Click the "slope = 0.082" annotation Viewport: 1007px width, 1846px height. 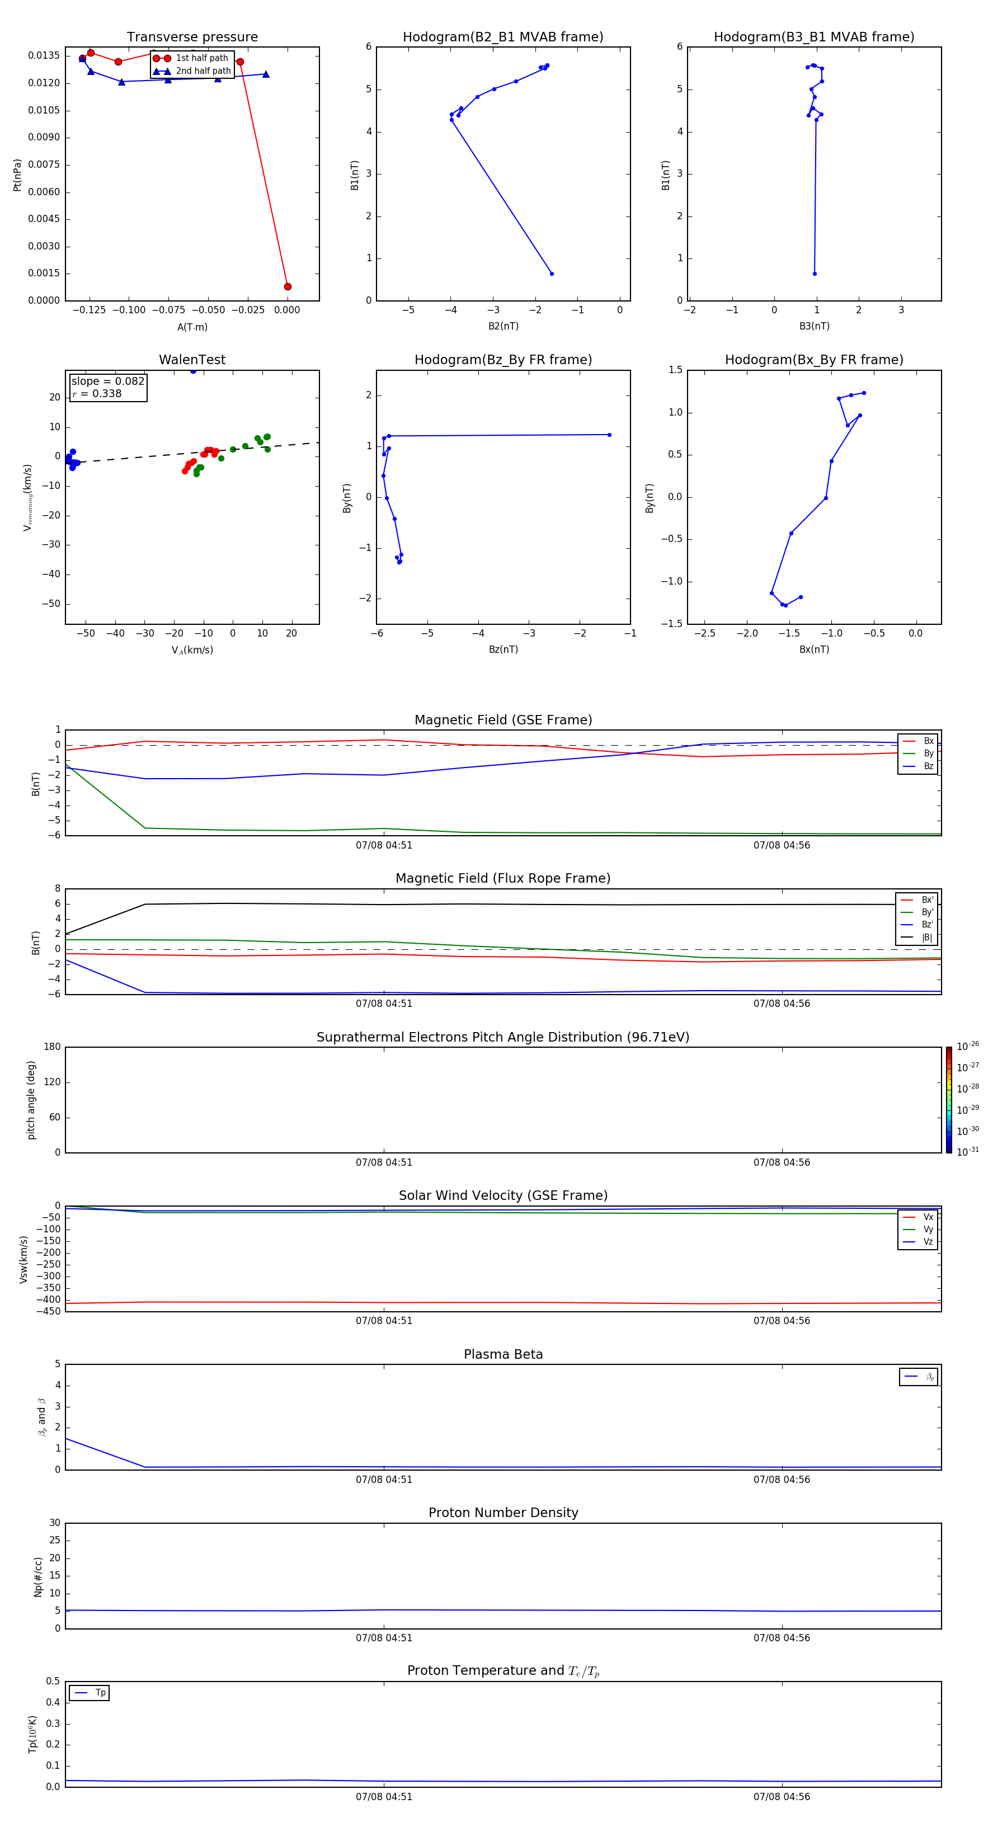tap(107, 382)
